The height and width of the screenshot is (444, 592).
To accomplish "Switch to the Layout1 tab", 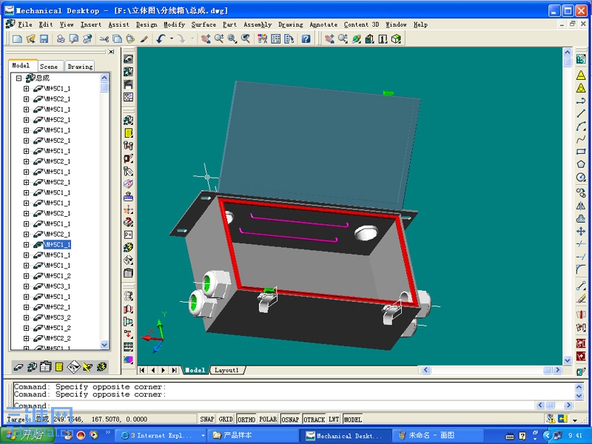I will tap(226, 371).
